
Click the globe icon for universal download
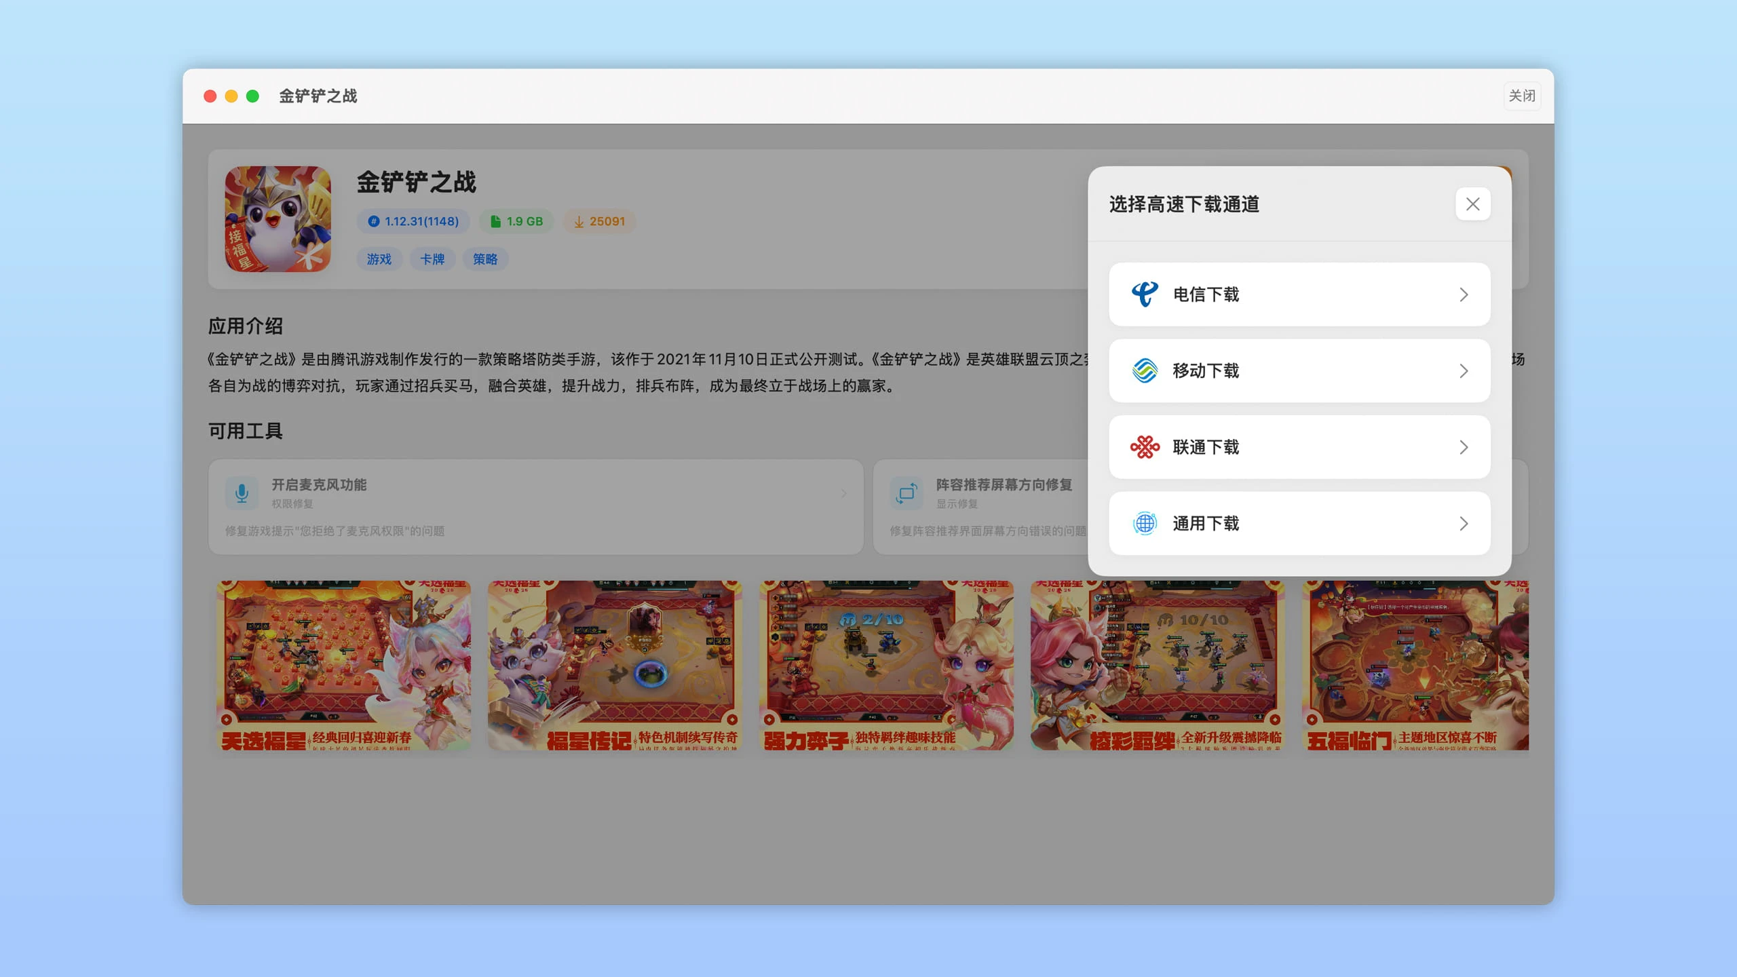point(1145,523)
